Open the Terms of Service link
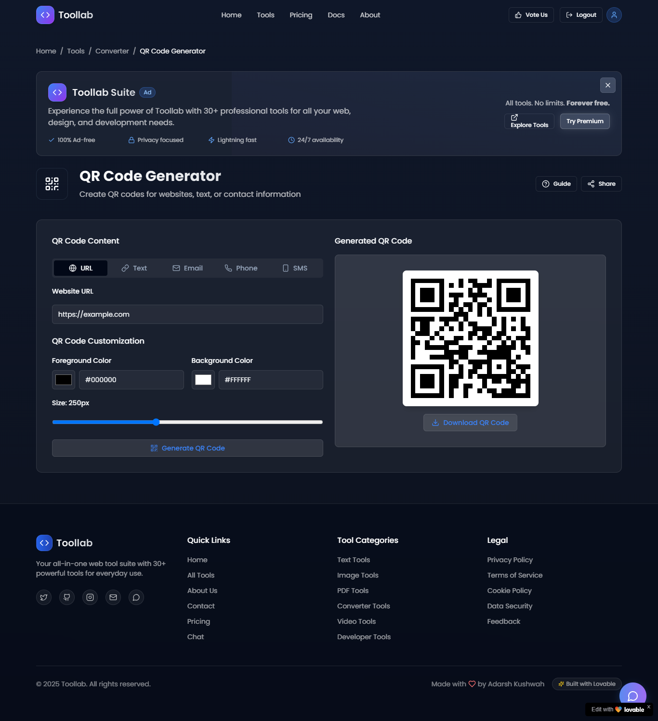Image resolution: width=658 pixels, height=721 pixels. point(514,575)
